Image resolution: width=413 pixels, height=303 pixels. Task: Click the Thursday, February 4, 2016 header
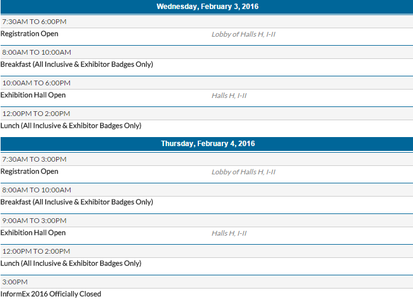coord(207,144)
